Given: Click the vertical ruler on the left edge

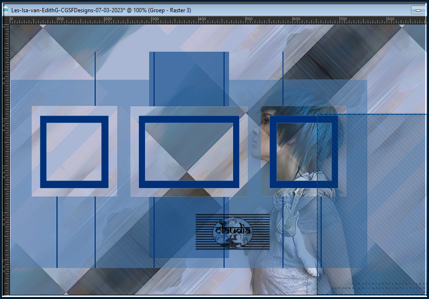Looking at the screenshot, I should coord(6,160).
